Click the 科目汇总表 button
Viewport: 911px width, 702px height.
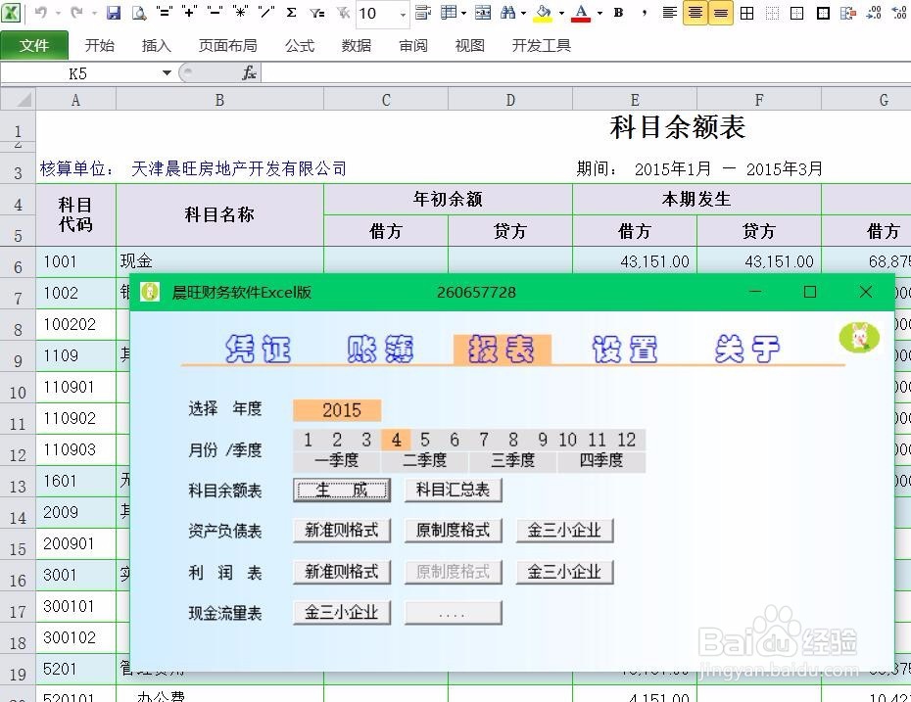click(x=453, y=490)
